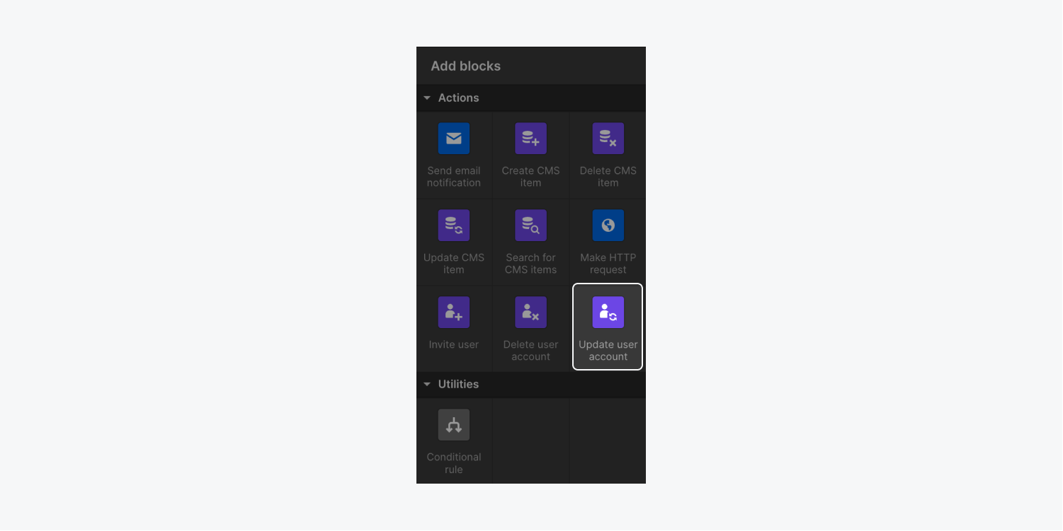1063x531 pixels.
Task: Click the Make HTTP request label
Action: click(608, 264)
